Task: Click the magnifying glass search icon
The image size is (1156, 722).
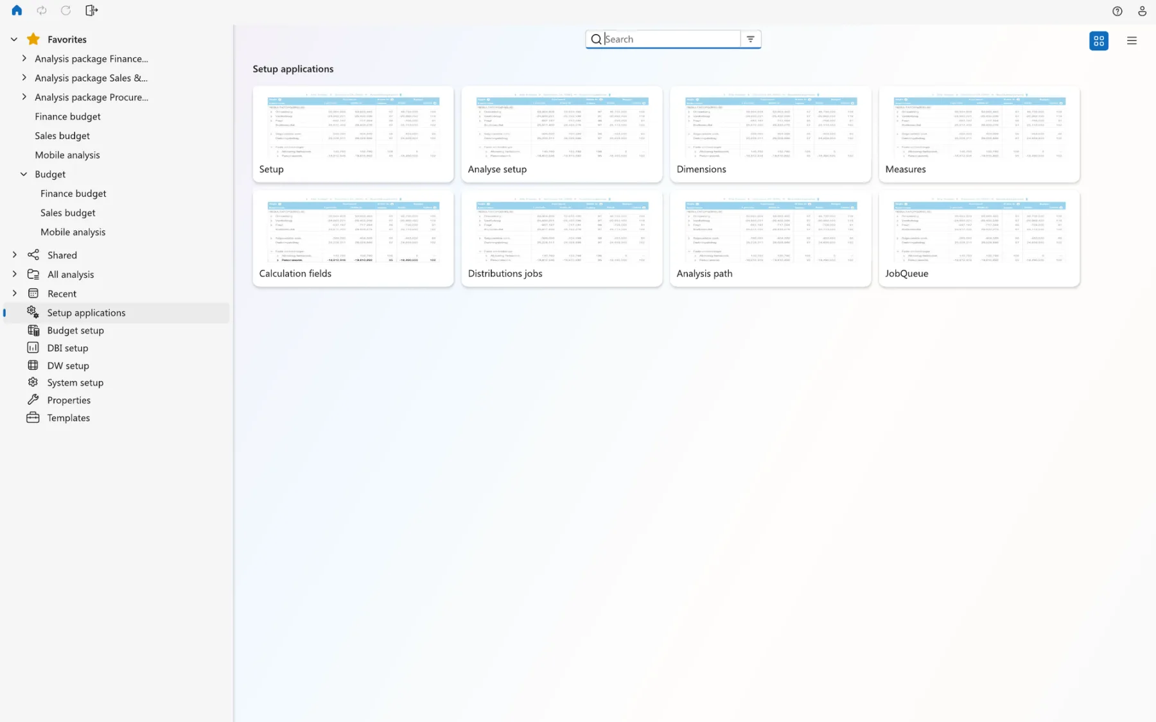Action: pos(596,39)
